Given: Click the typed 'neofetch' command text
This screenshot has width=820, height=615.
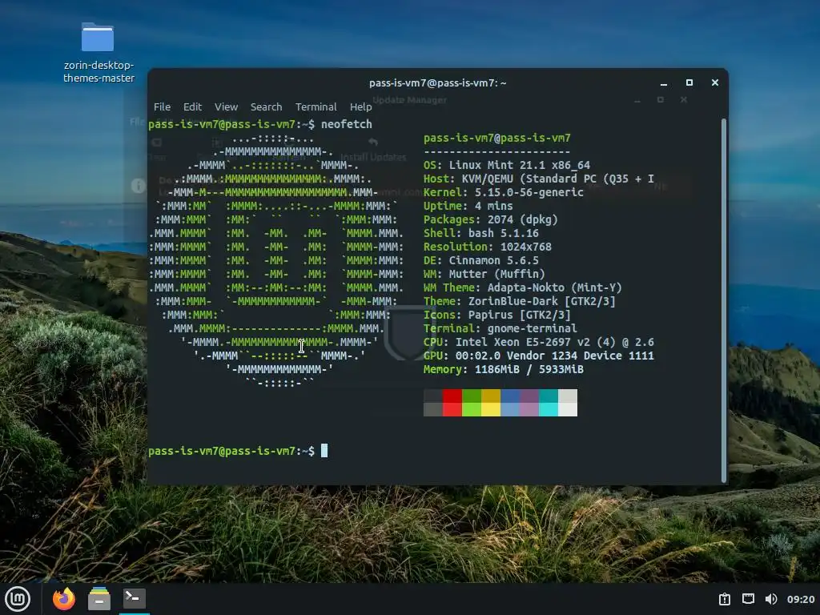Looking at the screenshot, I should (346, 124).
